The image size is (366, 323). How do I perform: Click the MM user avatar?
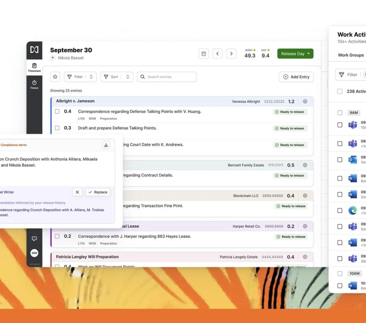click(x=34, y=253)
